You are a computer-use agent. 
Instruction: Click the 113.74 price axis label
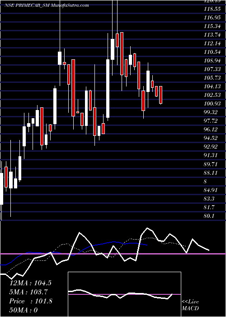(212, 35)
